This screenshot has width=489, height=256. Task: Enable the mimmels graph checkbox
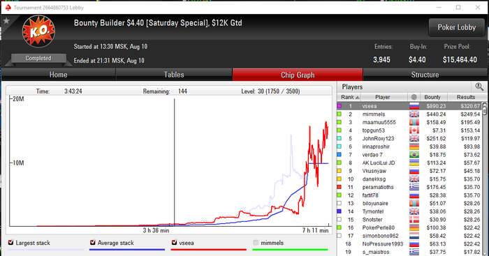[x=256, y=242]
